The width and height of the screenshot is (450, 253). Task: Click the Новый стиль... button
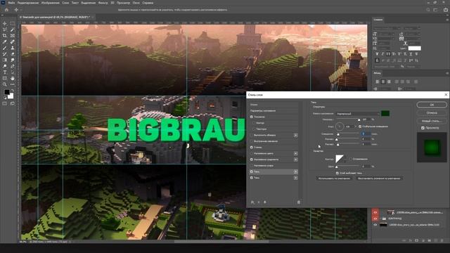[x=432, y=121]
